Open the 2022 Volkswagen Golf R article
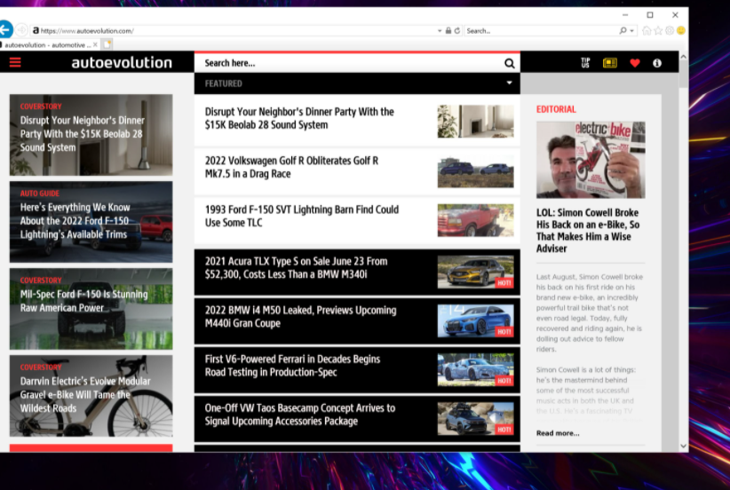Screen dimensions: 730x490 pyautogui.click(x=291, y=167)
